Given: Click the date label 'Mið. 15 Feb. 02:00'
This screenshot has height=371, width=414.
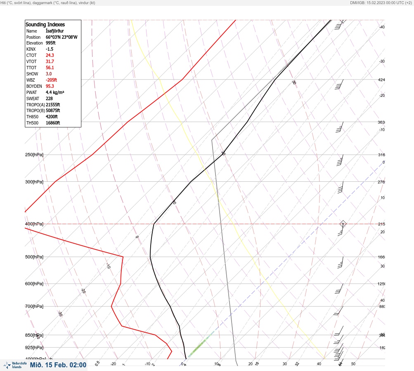Looking at the screenshot, I should [x=58, y=365].
